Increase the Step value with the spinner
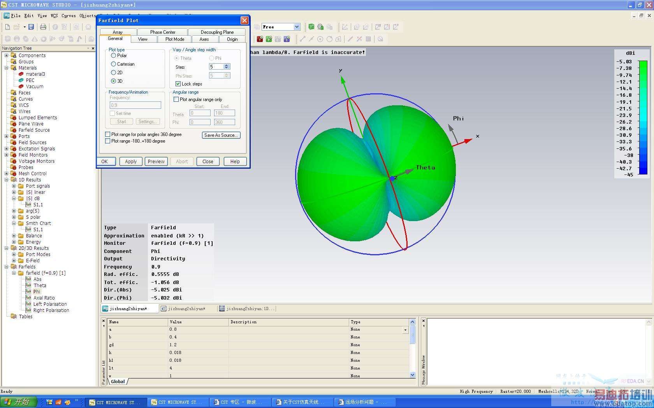The width and height of the screenshot is (654, 408). point(227,65)
